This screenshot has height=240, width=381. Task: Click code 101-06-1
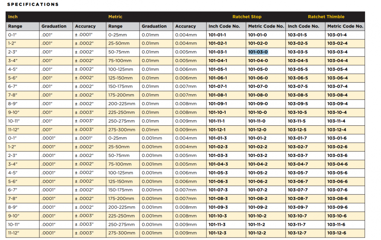[x=218, y=78]
